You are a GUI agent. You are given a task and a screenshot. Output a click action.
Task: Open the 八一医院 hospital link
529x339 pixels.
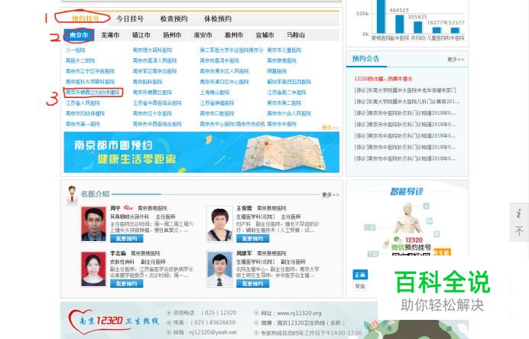[76, 50]
